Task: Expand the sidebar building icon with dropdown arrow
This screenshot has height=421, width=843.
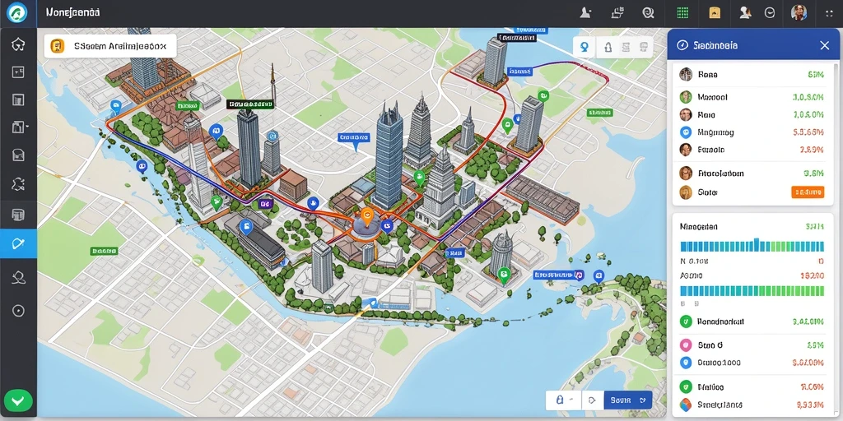Action: click(20, 127)
